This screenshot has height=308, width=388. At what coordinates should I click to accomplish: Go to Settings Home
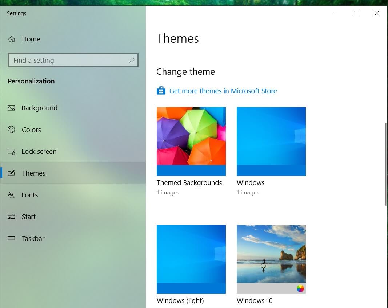(x=73, y=39)
